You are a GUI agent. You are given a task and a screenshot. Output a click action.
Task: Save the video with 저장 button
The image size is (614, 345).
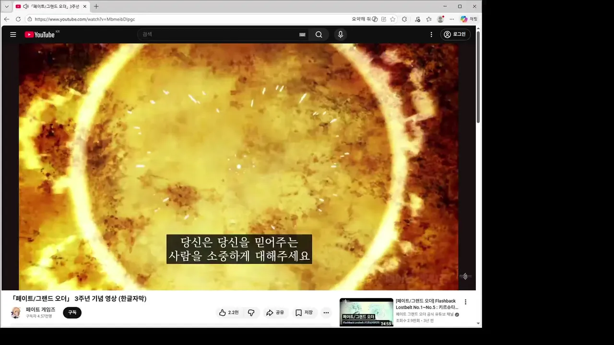304,312
